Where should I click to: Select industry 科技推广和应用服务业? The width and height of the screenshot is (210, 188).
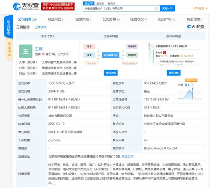[x=159, y=116]
